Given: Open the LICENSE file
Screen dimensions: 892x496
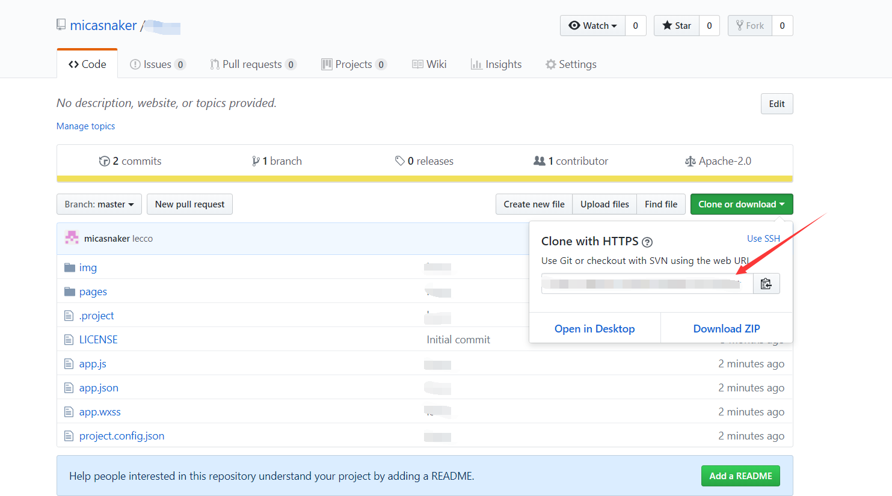Looking at the screenshot, I should [x=99, y=340].
